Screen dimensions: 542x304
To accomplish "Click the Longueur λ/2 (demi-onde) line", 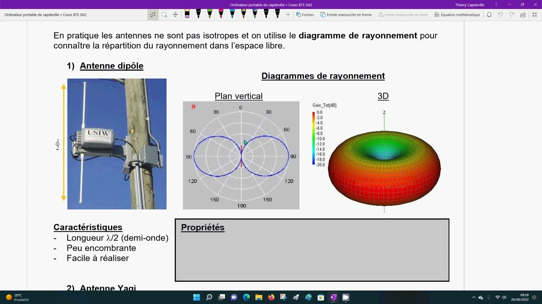I will [117, 238].
